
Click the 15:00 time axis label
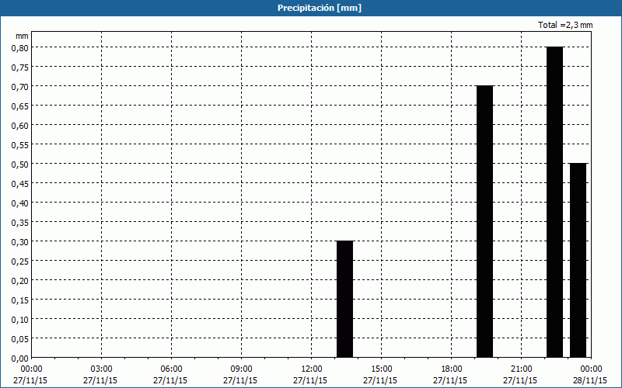(x=381, y=369)
